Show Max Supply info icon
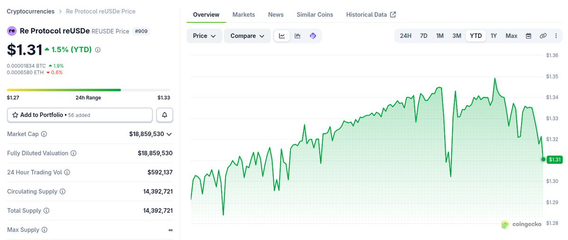Image resolution: width=568 pixels, height=240 pixels. (x=44, y=230)
